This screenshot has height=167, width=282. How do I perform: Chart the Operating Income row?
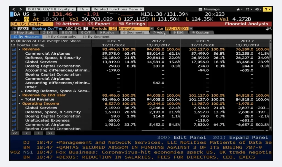(14, 104)
